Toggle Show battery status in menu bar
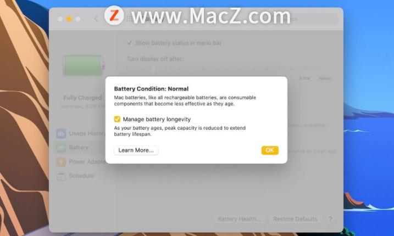This screenshot has height=236, width=394. (x=129, y=43)
